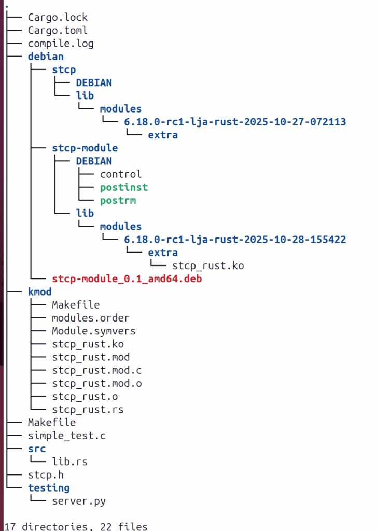Click the compile.log file name
This screenshot has width=377, height=531.
pyautogui.click(x=61, y=44)
